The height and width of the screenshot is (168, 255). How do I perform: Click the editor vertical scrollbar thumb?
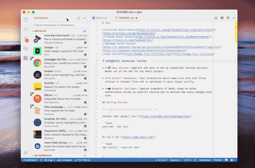(236, 32)
